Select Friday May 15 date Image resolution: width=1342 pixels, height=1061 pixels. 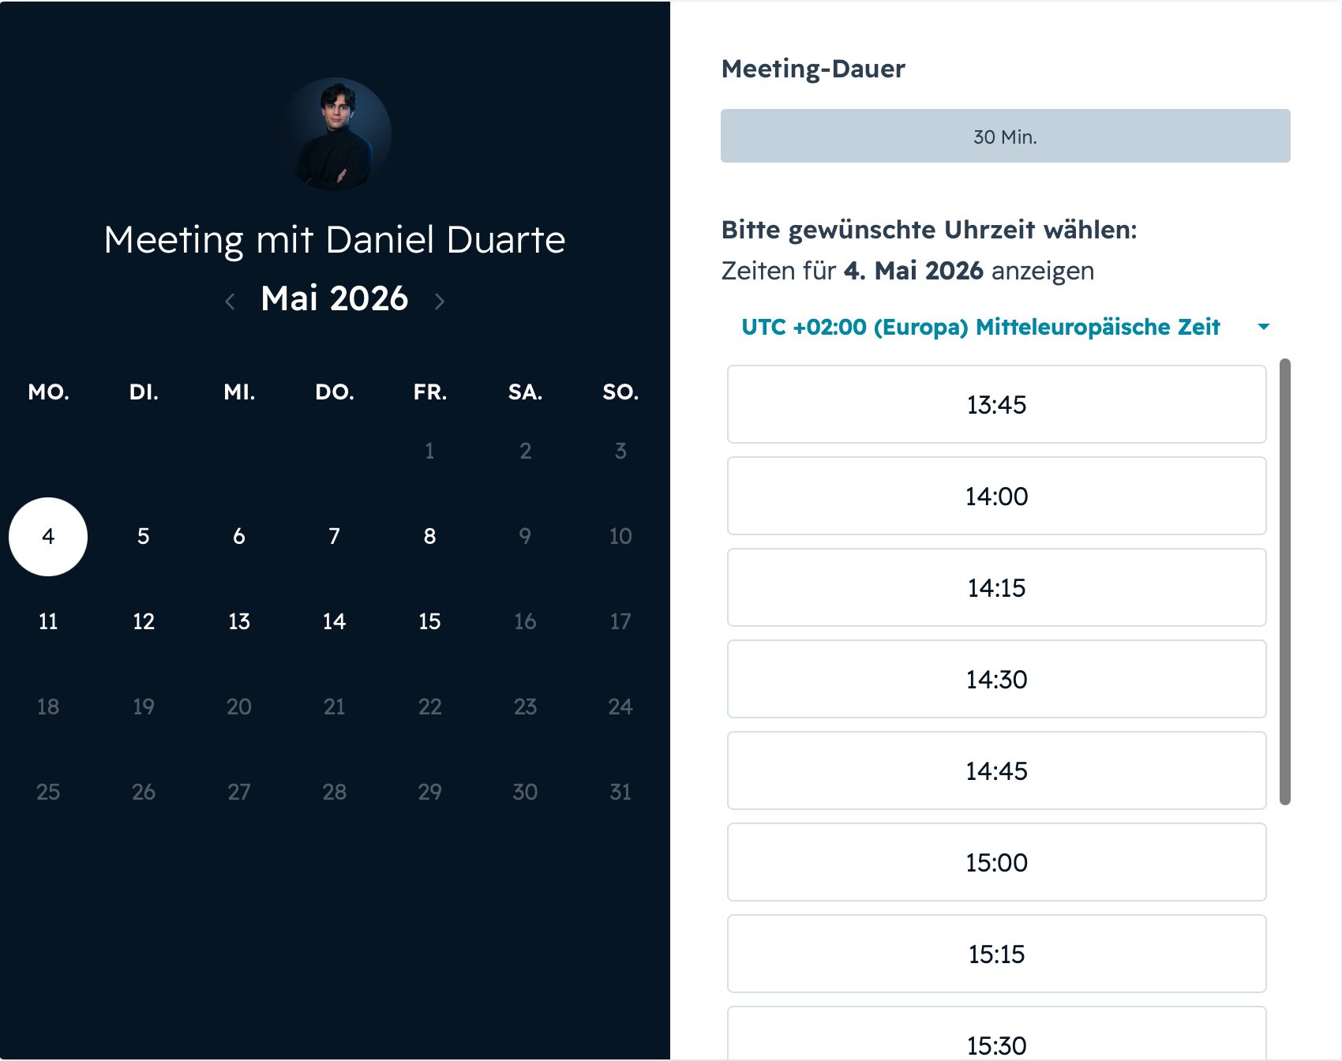click(429, 622)
